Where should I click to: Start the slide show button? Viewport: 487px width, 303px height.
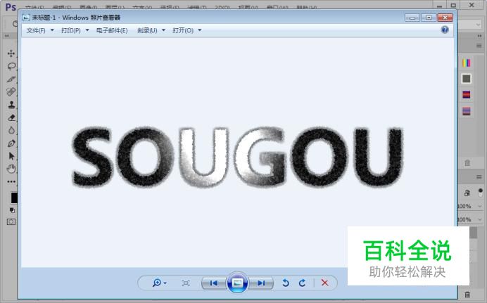click(x=237, y=283)
